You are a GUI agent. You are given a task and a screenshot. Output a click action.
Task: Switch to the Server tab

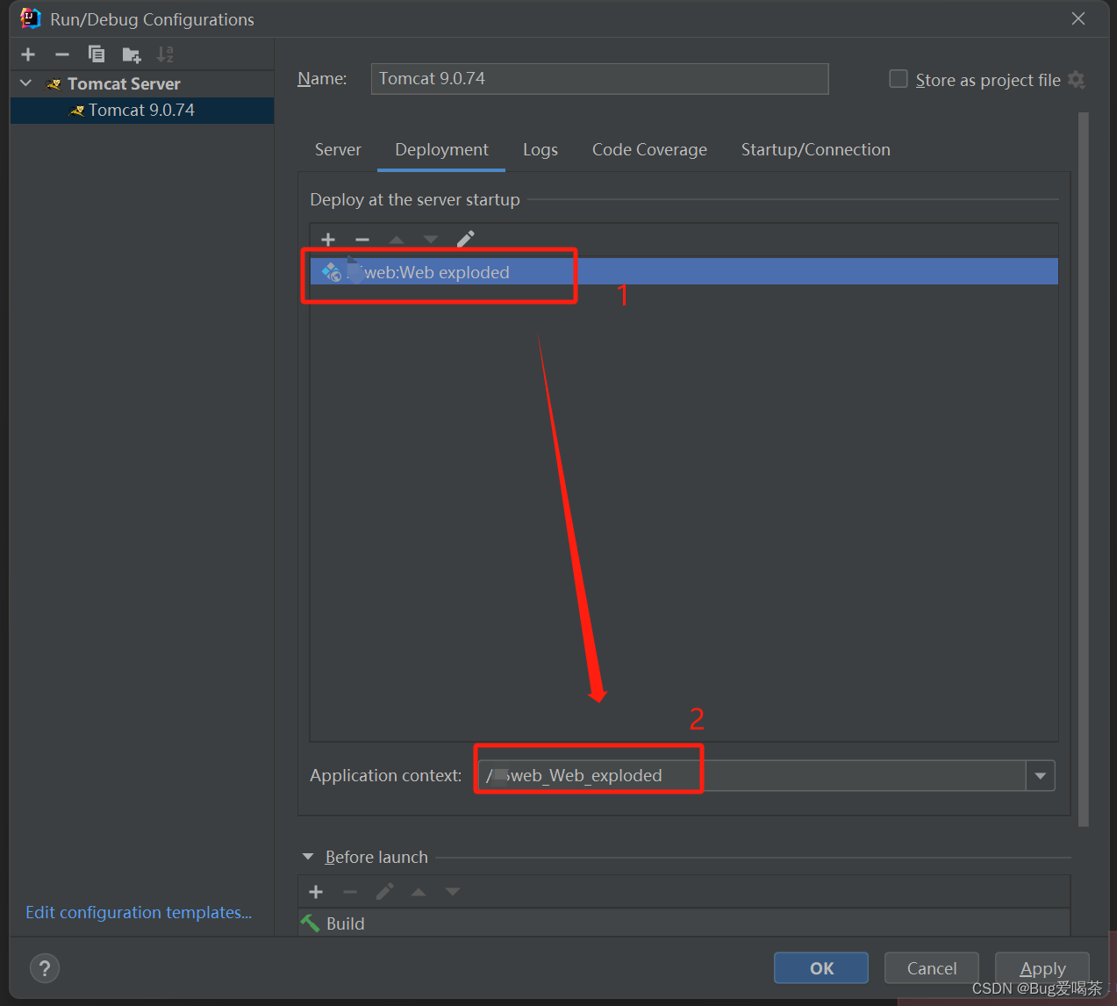(338, 149)
